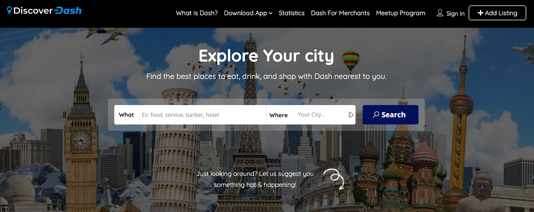Focus the Your City input field
The image size is (534, 212).
[x=321, y=115]
